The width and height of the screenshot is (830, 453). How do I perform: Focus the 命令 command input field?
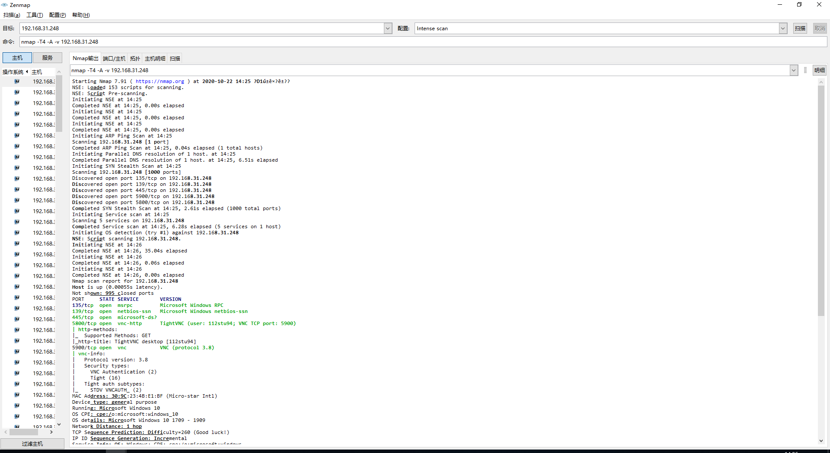pos(423,42)
